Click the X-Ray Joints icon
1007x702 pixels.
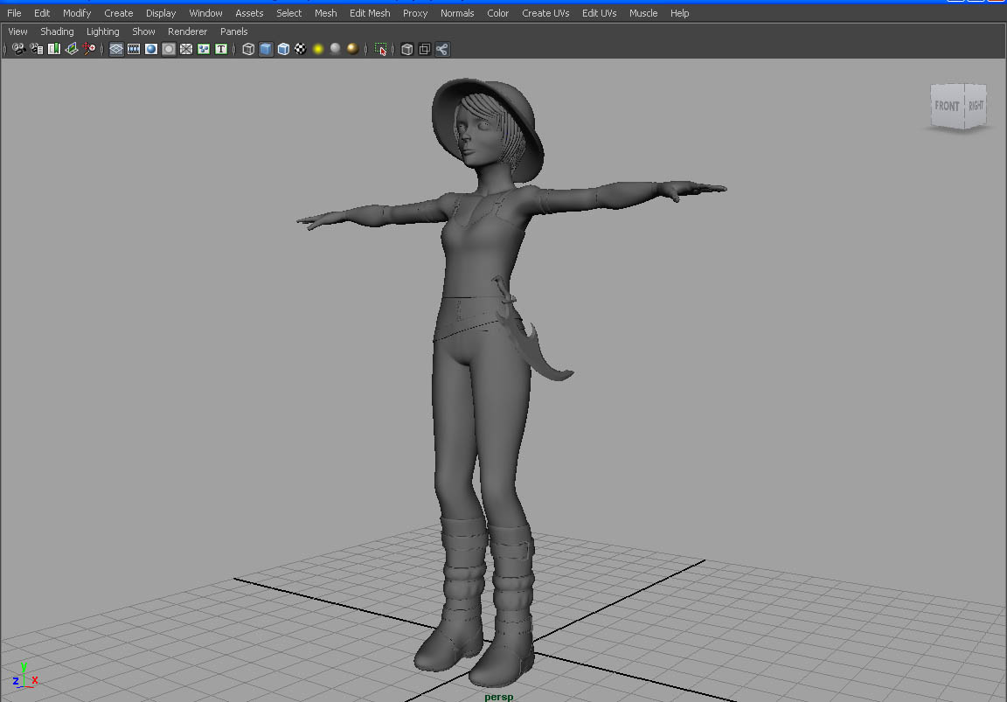point(442,50)
